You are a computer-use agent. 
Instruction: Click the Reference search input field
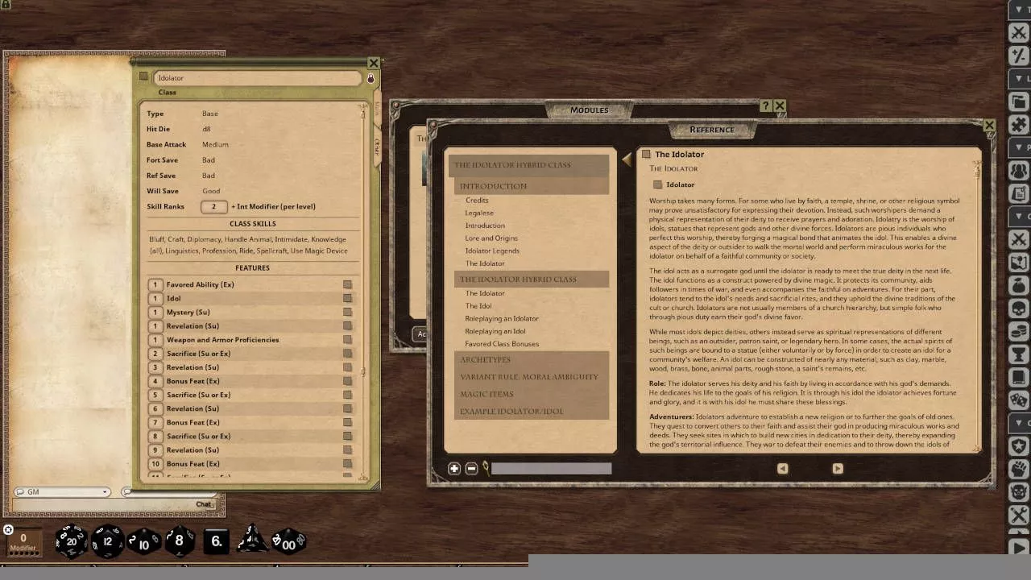pyautogui.click(x=552, y=468)
